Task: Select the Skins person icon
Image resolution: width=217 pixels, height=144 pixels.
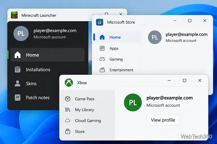Action: 18,83
